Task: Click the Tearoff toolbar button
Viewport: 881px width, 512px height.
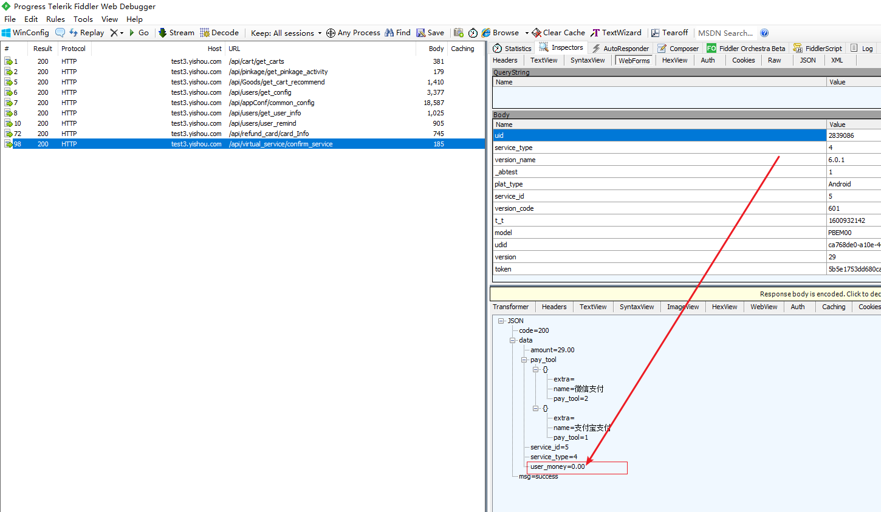Action: coord(670,33)
